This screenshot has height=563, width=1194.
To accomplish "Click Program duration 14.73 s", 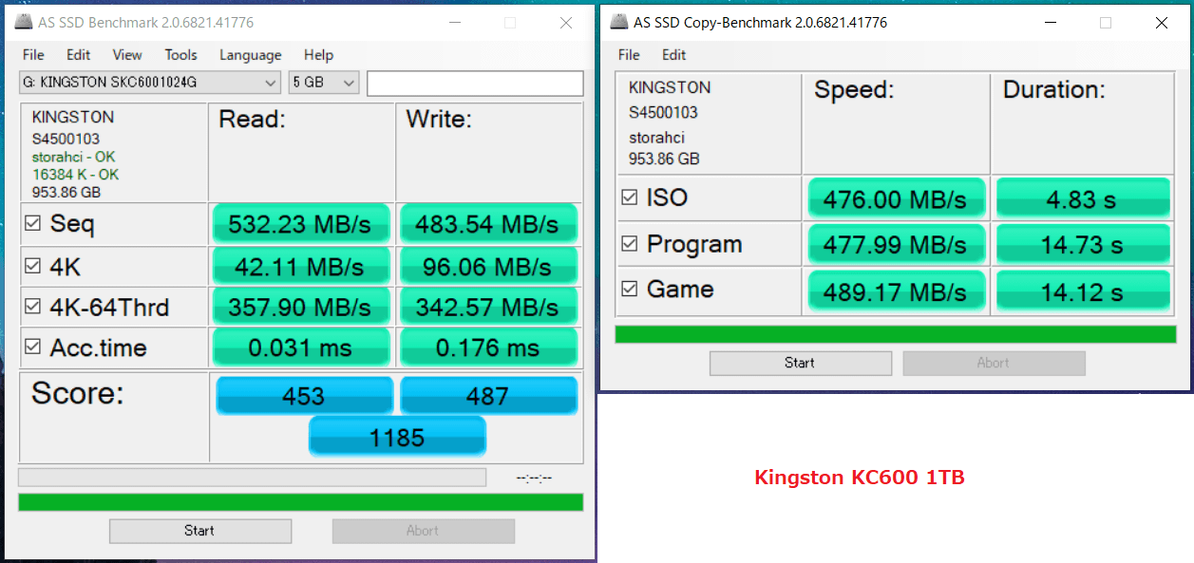I will pos(1082,245).
